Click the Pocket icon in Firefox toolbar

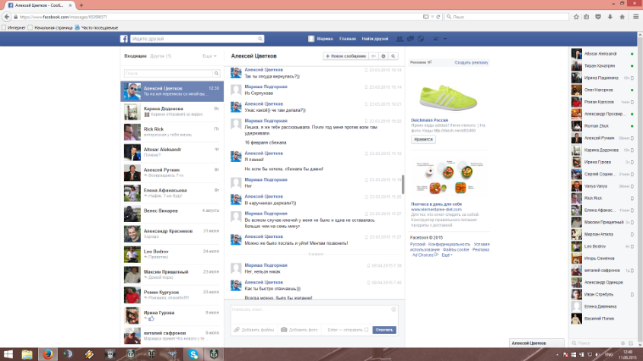(x=598, y=17)
